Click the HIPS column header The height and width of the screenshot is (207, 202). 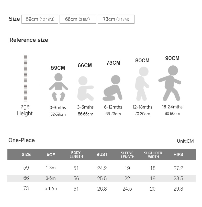point(178,154)
